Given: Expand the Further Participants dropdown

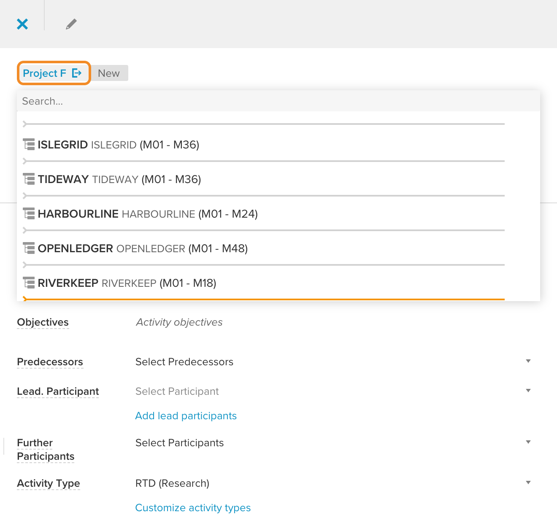Looking at the screenshot, I should tap(333, 442).
